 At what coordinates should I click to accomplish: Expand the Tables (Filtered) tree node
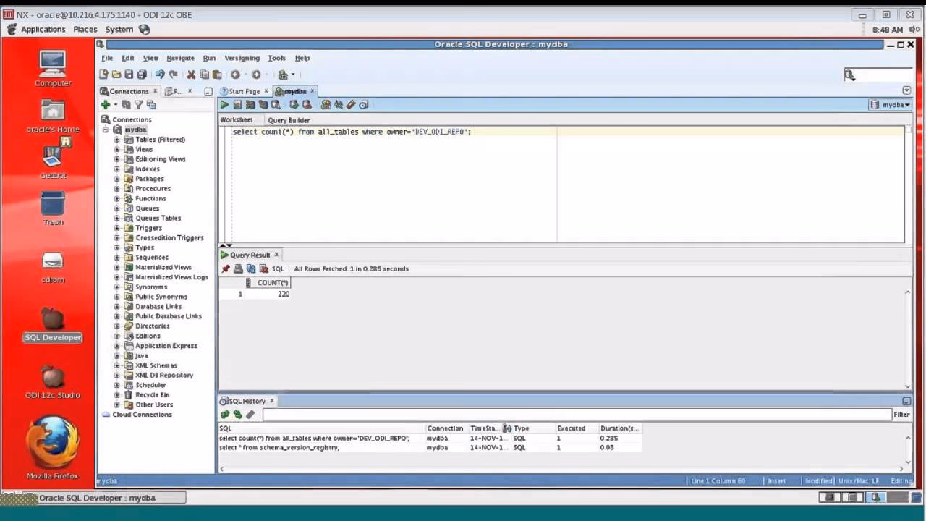[117, 140]
